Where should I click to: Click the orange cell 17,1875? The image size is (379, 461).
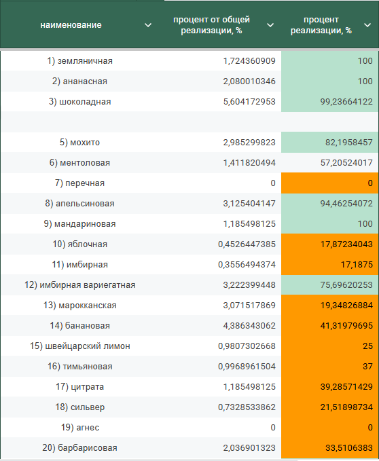[x=329, y=265]
